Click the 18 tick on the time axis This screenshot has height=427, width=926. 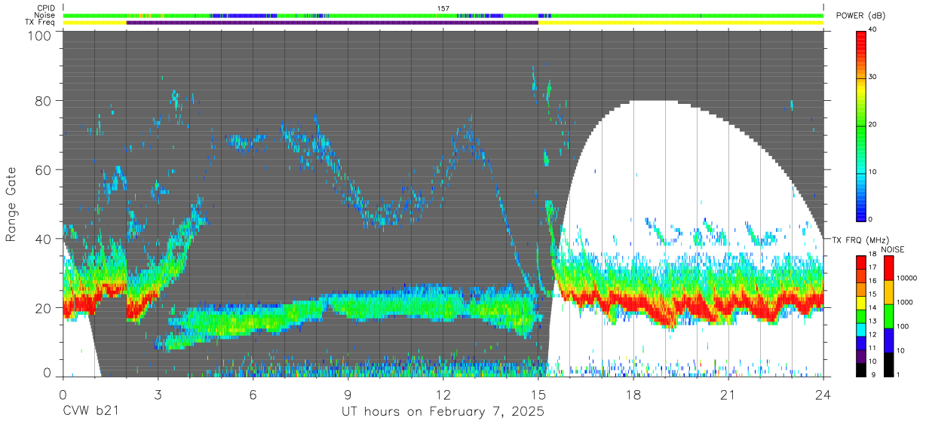(633, 394)
